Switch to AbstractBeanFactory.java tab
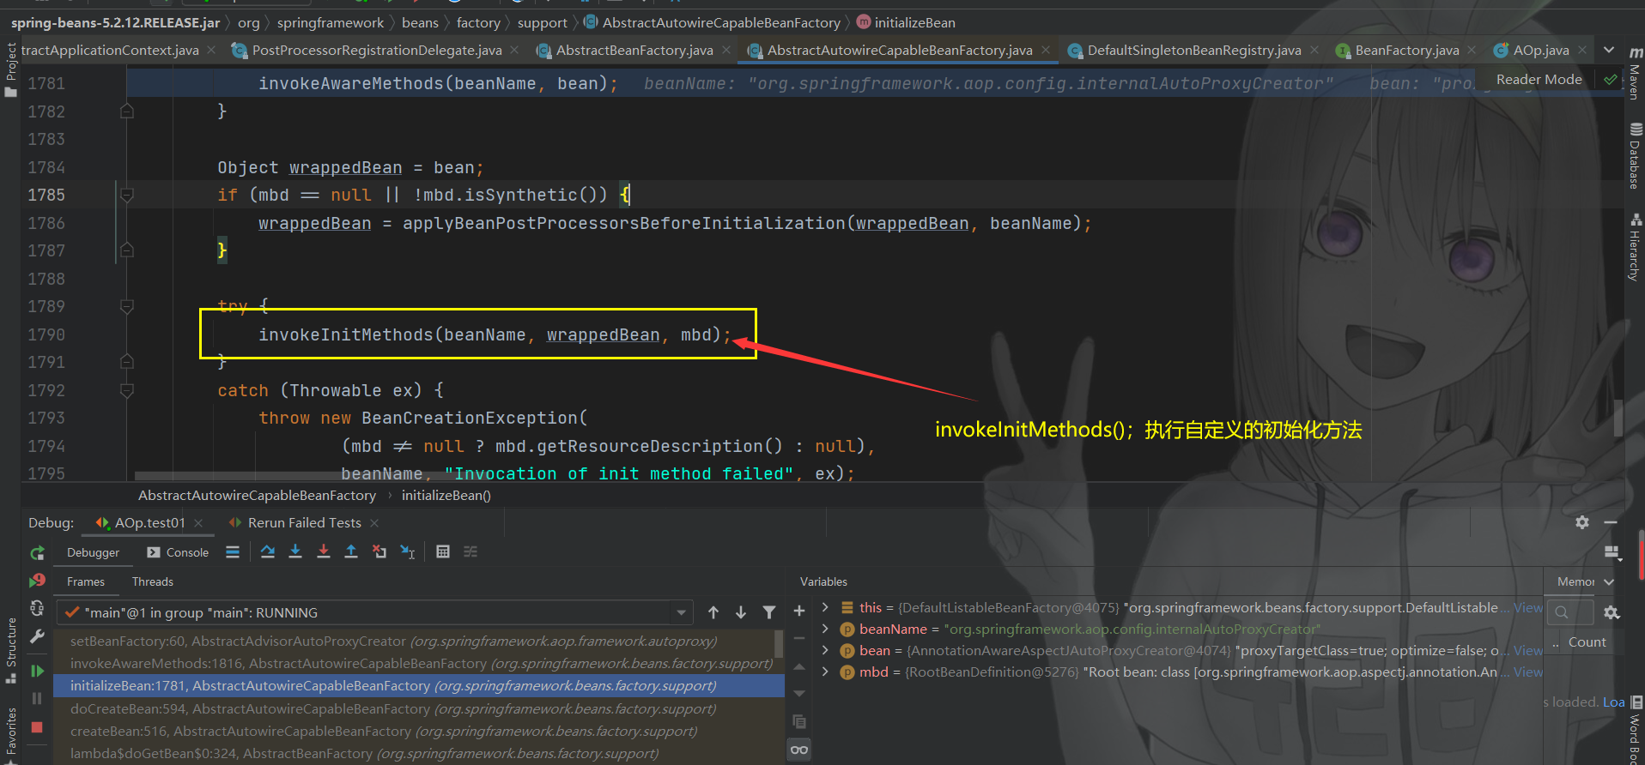1645x765 pixels. click(634, 50)
